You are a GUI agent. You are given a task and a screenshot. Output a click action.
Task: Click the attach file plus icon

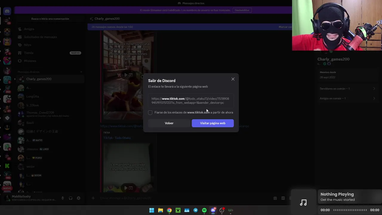point(93,198)
